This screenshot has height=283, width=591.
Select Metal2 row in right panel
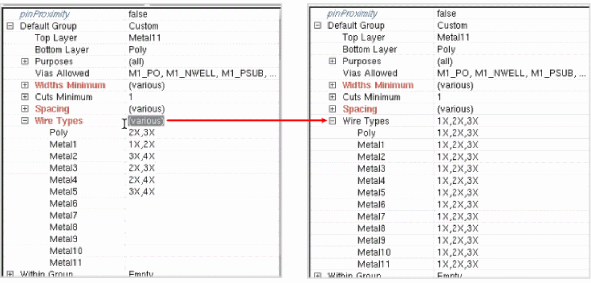tap(448, 157)
